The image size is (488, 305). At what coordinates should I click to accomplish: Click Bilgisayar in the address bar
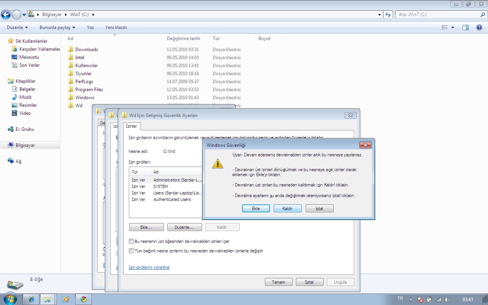[51, 14]
